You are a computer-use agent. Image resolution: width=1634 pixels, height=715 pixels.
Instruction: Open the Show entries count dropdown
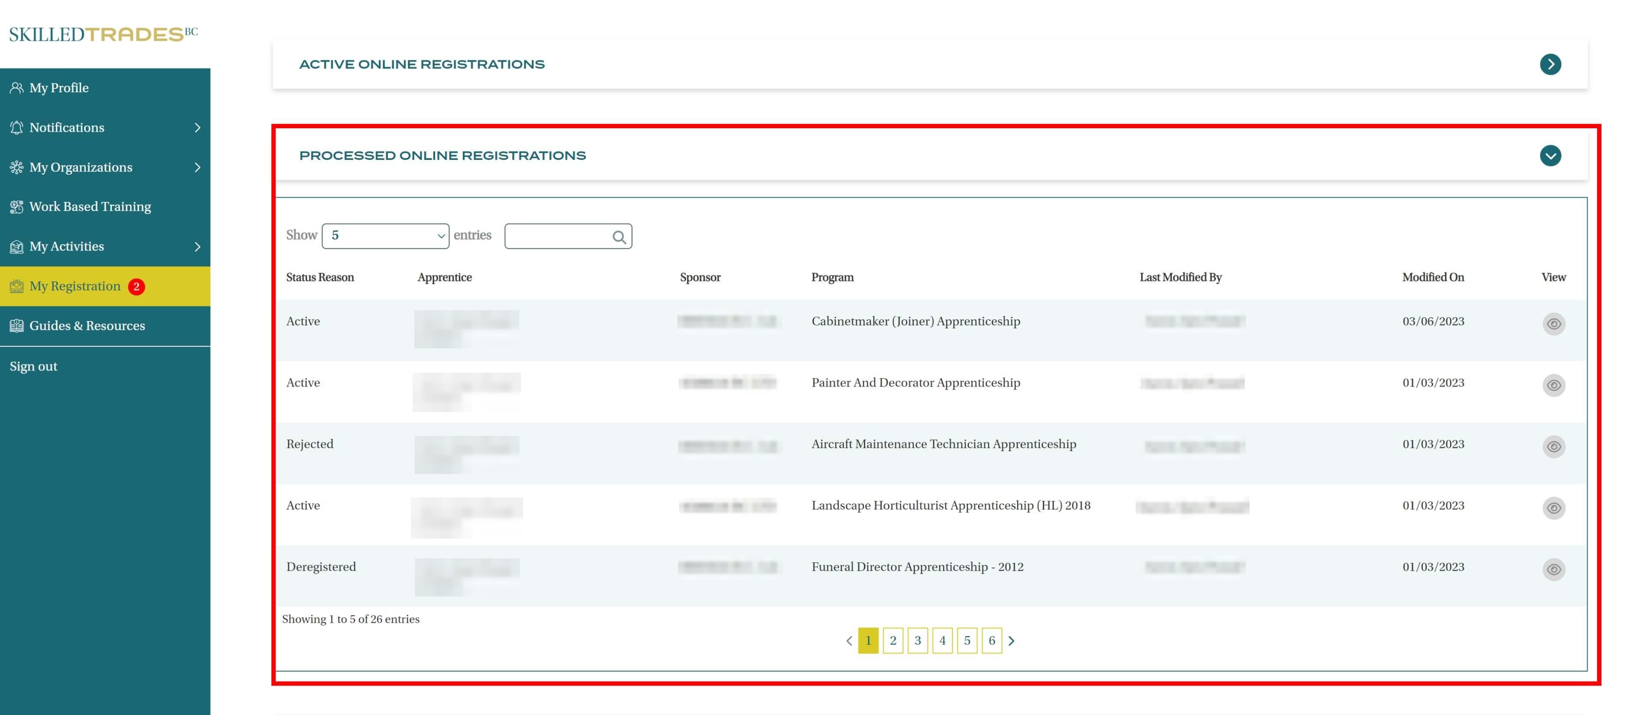click(x=385, y=236)
